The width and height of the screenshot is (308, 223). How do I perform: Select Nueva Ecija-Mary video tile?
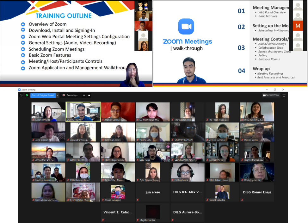[48, 192]
